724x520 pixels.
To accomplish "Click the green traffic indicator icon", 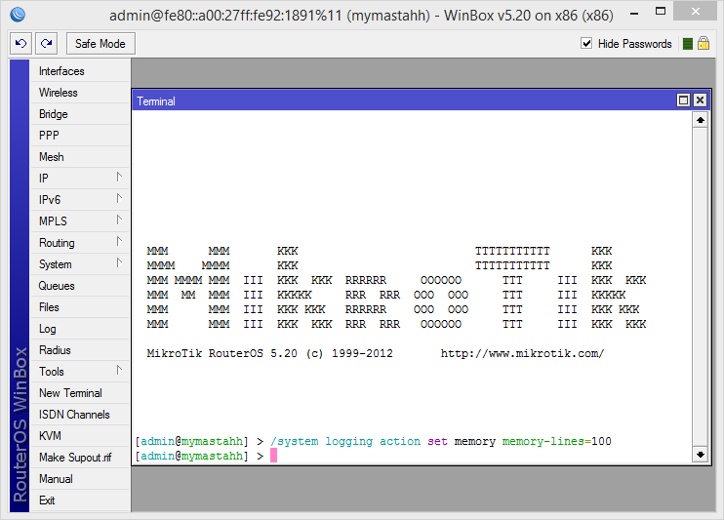I will (688, 44).
